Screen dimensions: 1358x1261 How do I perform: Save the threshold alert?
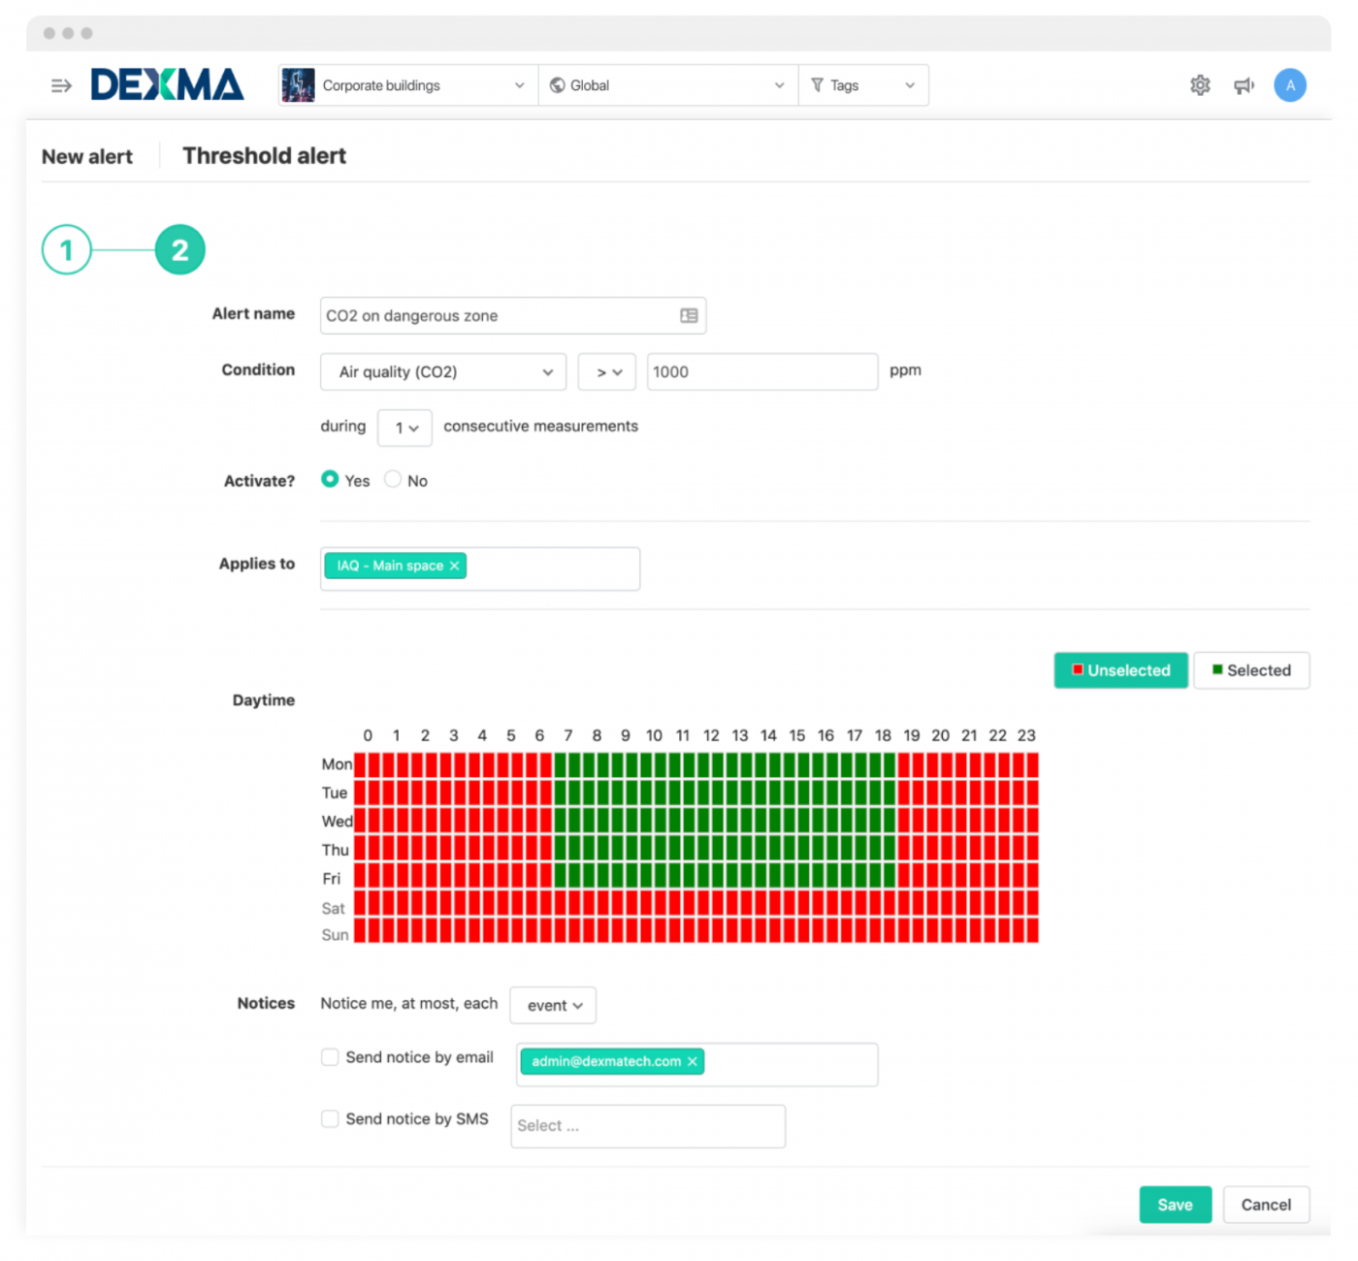click(1175, 1205)
